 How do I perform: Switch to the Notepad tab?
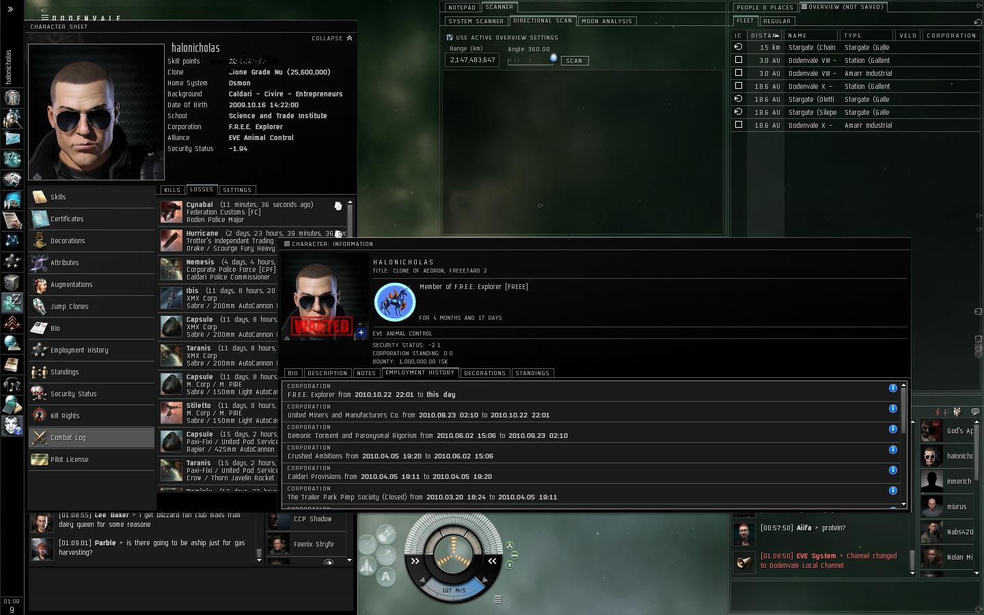point(462,8)
